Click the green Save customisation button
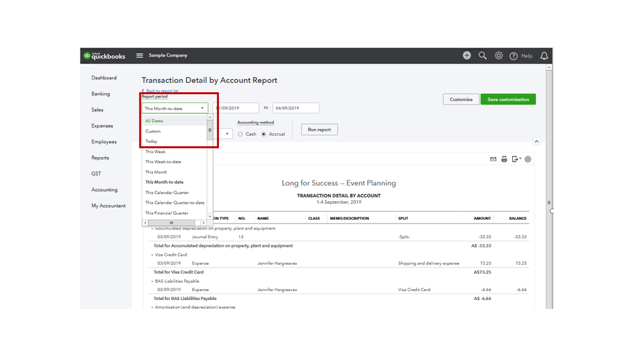Viewport: 634px width, 357px height. tap(508, 100)
